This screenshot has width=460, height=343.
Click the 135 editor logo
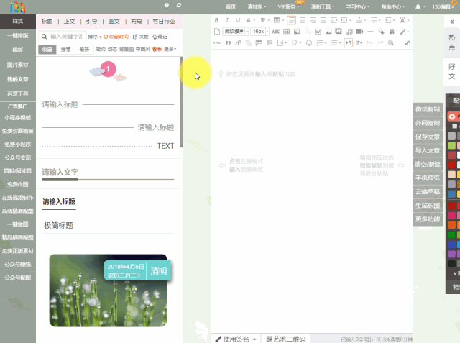pos(17,7)
